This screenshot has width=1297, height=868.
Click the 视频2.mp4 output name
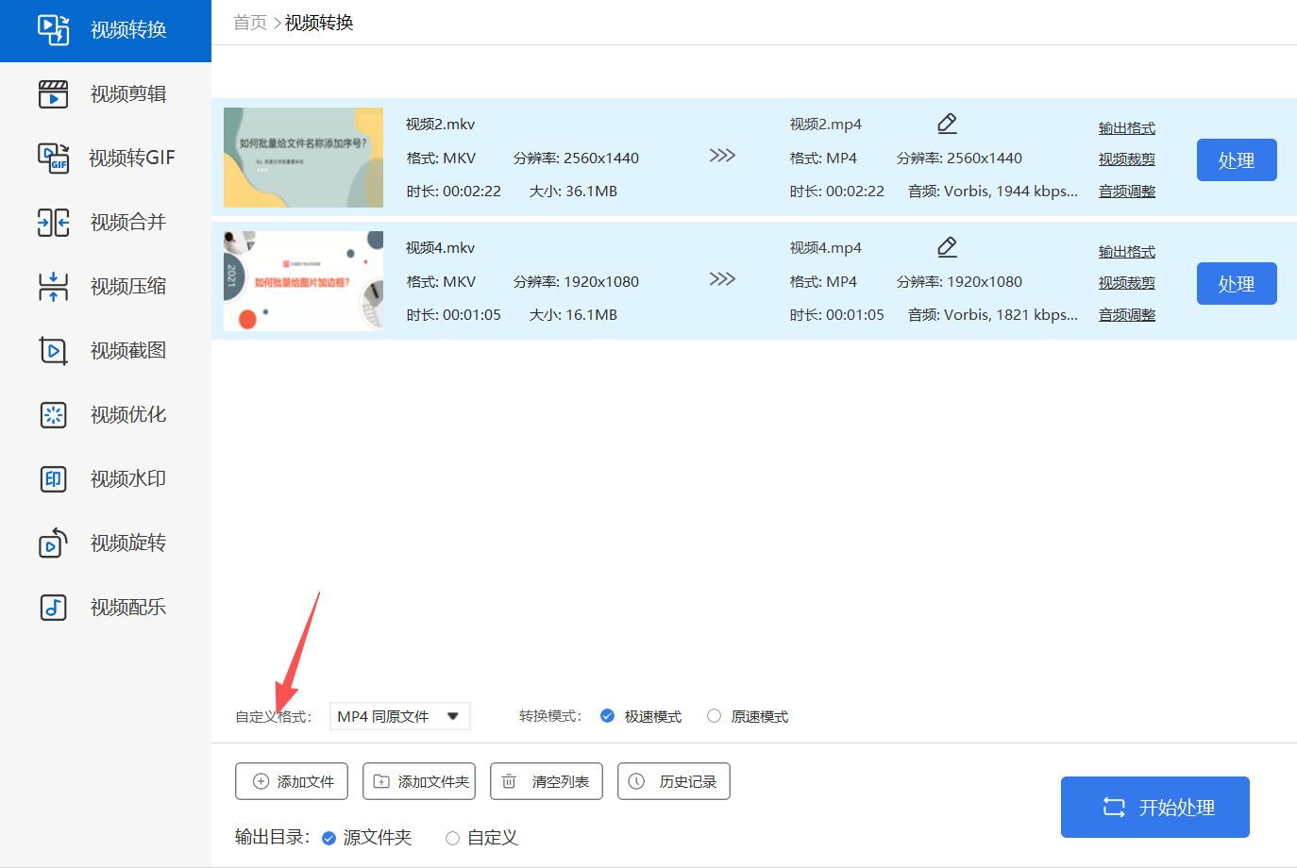[x=826, y=125]
